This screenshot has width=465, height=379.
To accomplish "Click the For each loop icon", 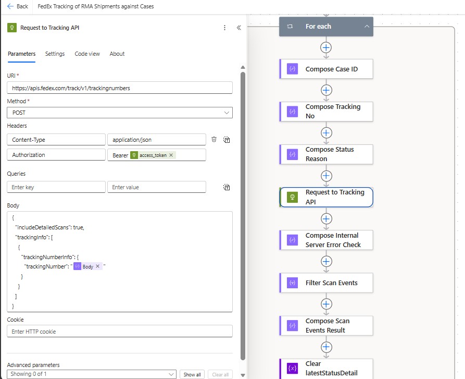I will coord(290,27).
